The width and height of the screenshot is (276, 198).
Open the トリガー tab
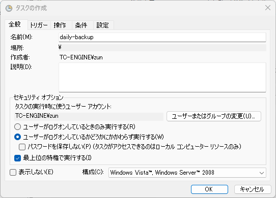point(39,25)
